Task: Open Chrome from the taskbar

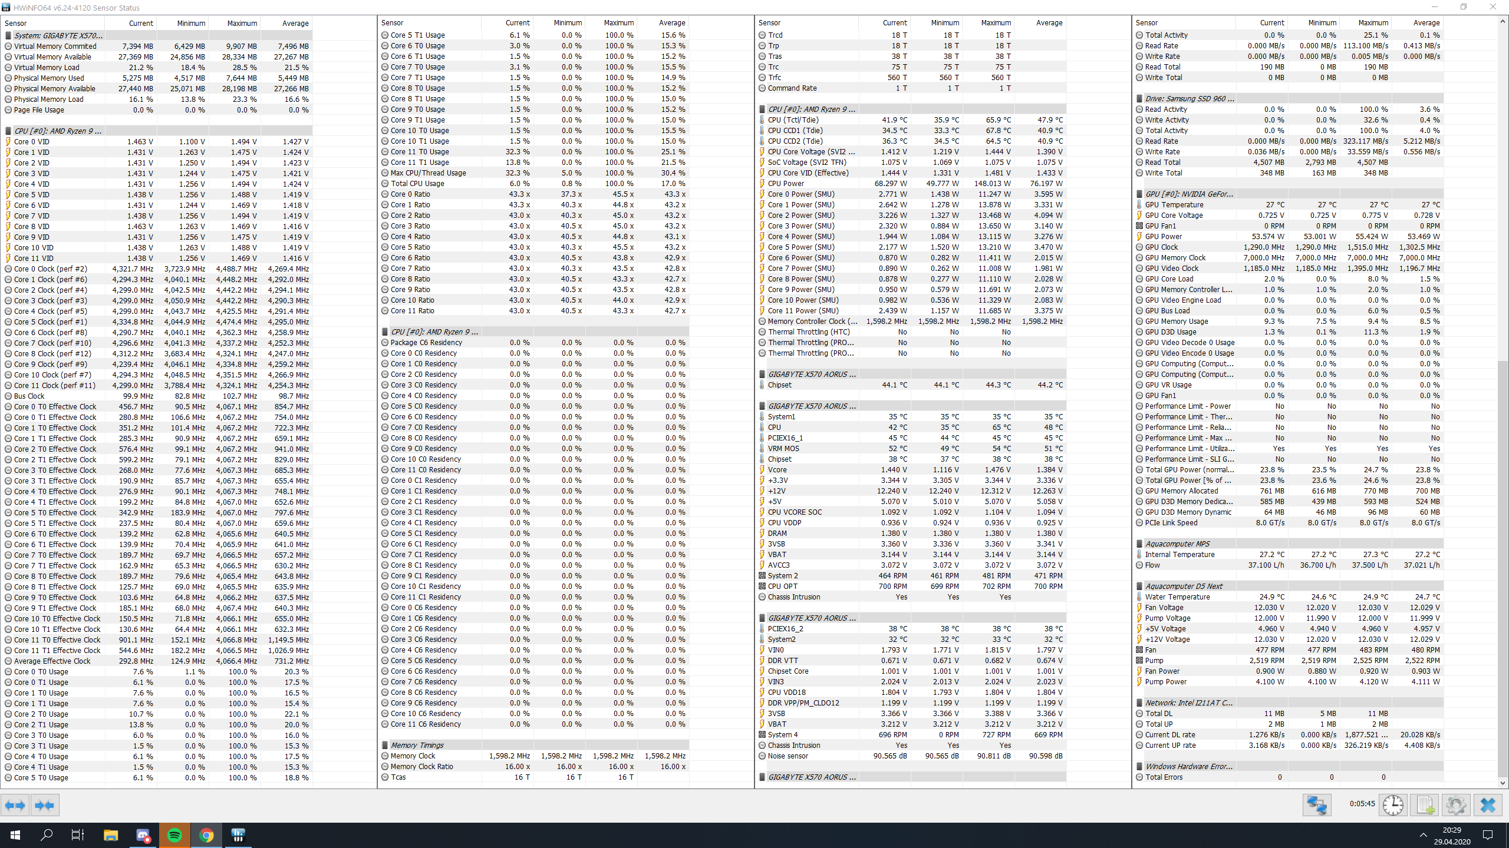Action: [206, 835]
